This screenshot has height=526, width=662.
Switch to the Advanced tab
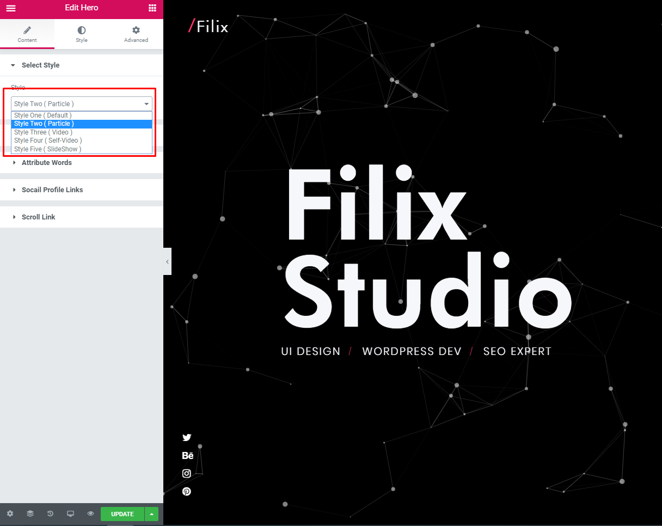136,34
